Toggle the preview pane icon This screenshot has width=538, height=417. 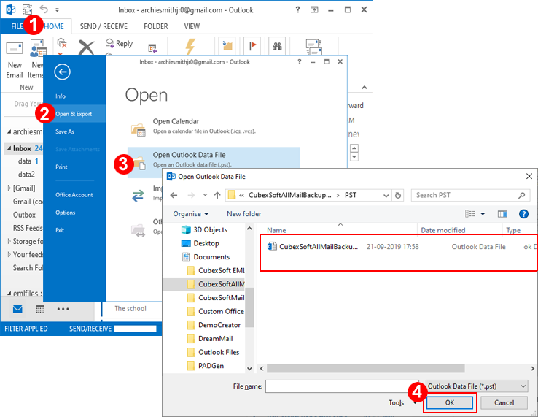pos(502,214)
